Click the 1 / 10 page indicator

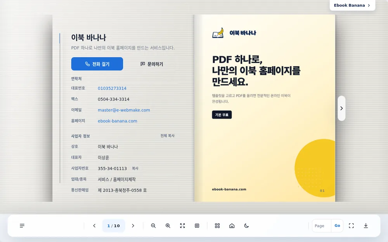click(x=114, y=226)
